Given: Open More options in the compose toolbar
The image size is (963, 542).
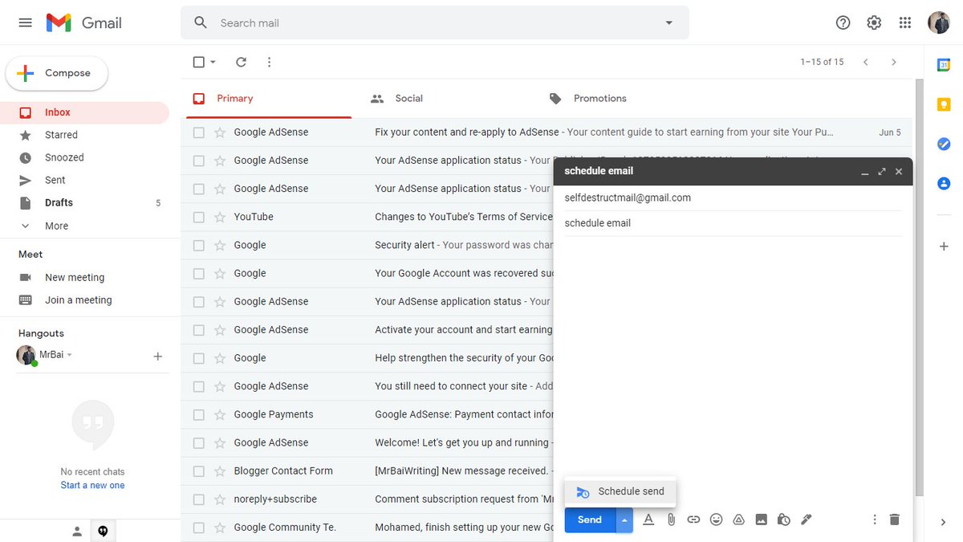Looking at the screenshot, I should pos(875,520).
